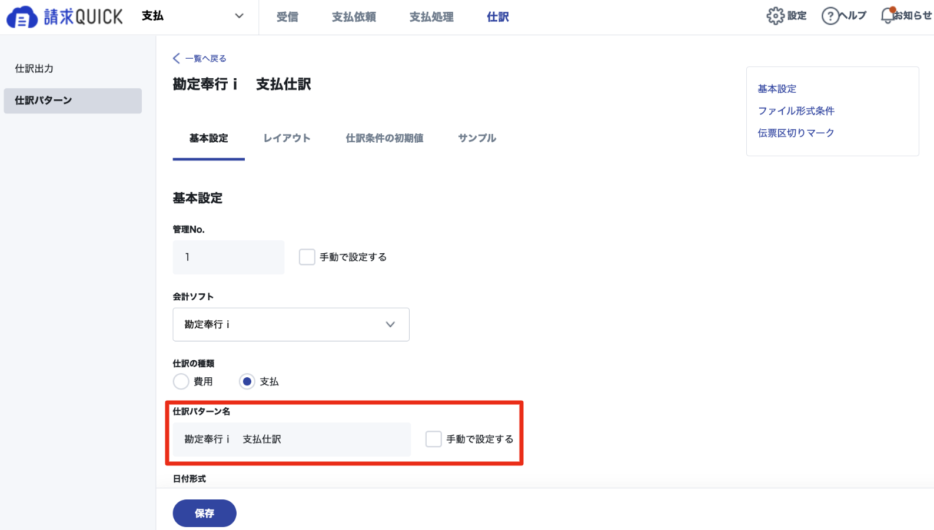Image resolution: width=934 pixels, height=530 pixels.
Task: Switch to the 基本設定 tab
Action: point(209,139)
